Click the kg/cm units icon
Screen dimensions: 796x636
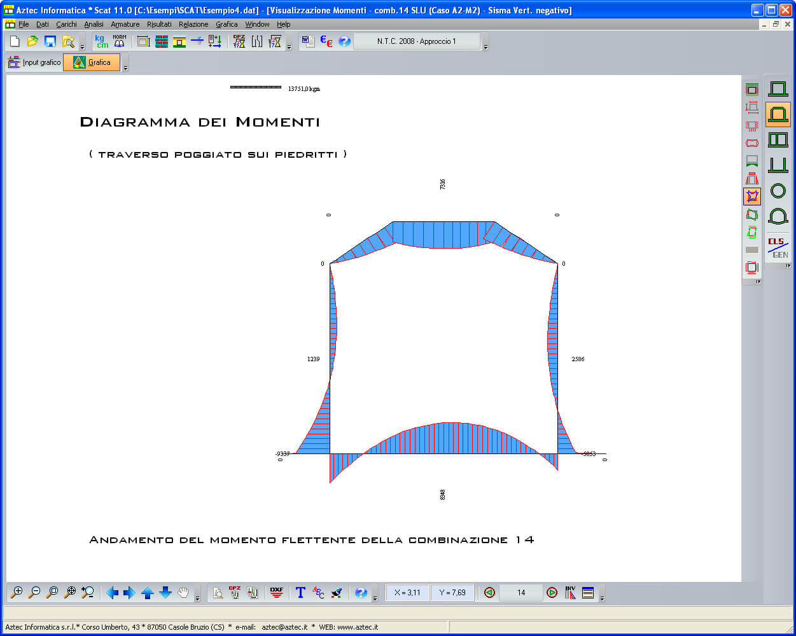point(102,42)
